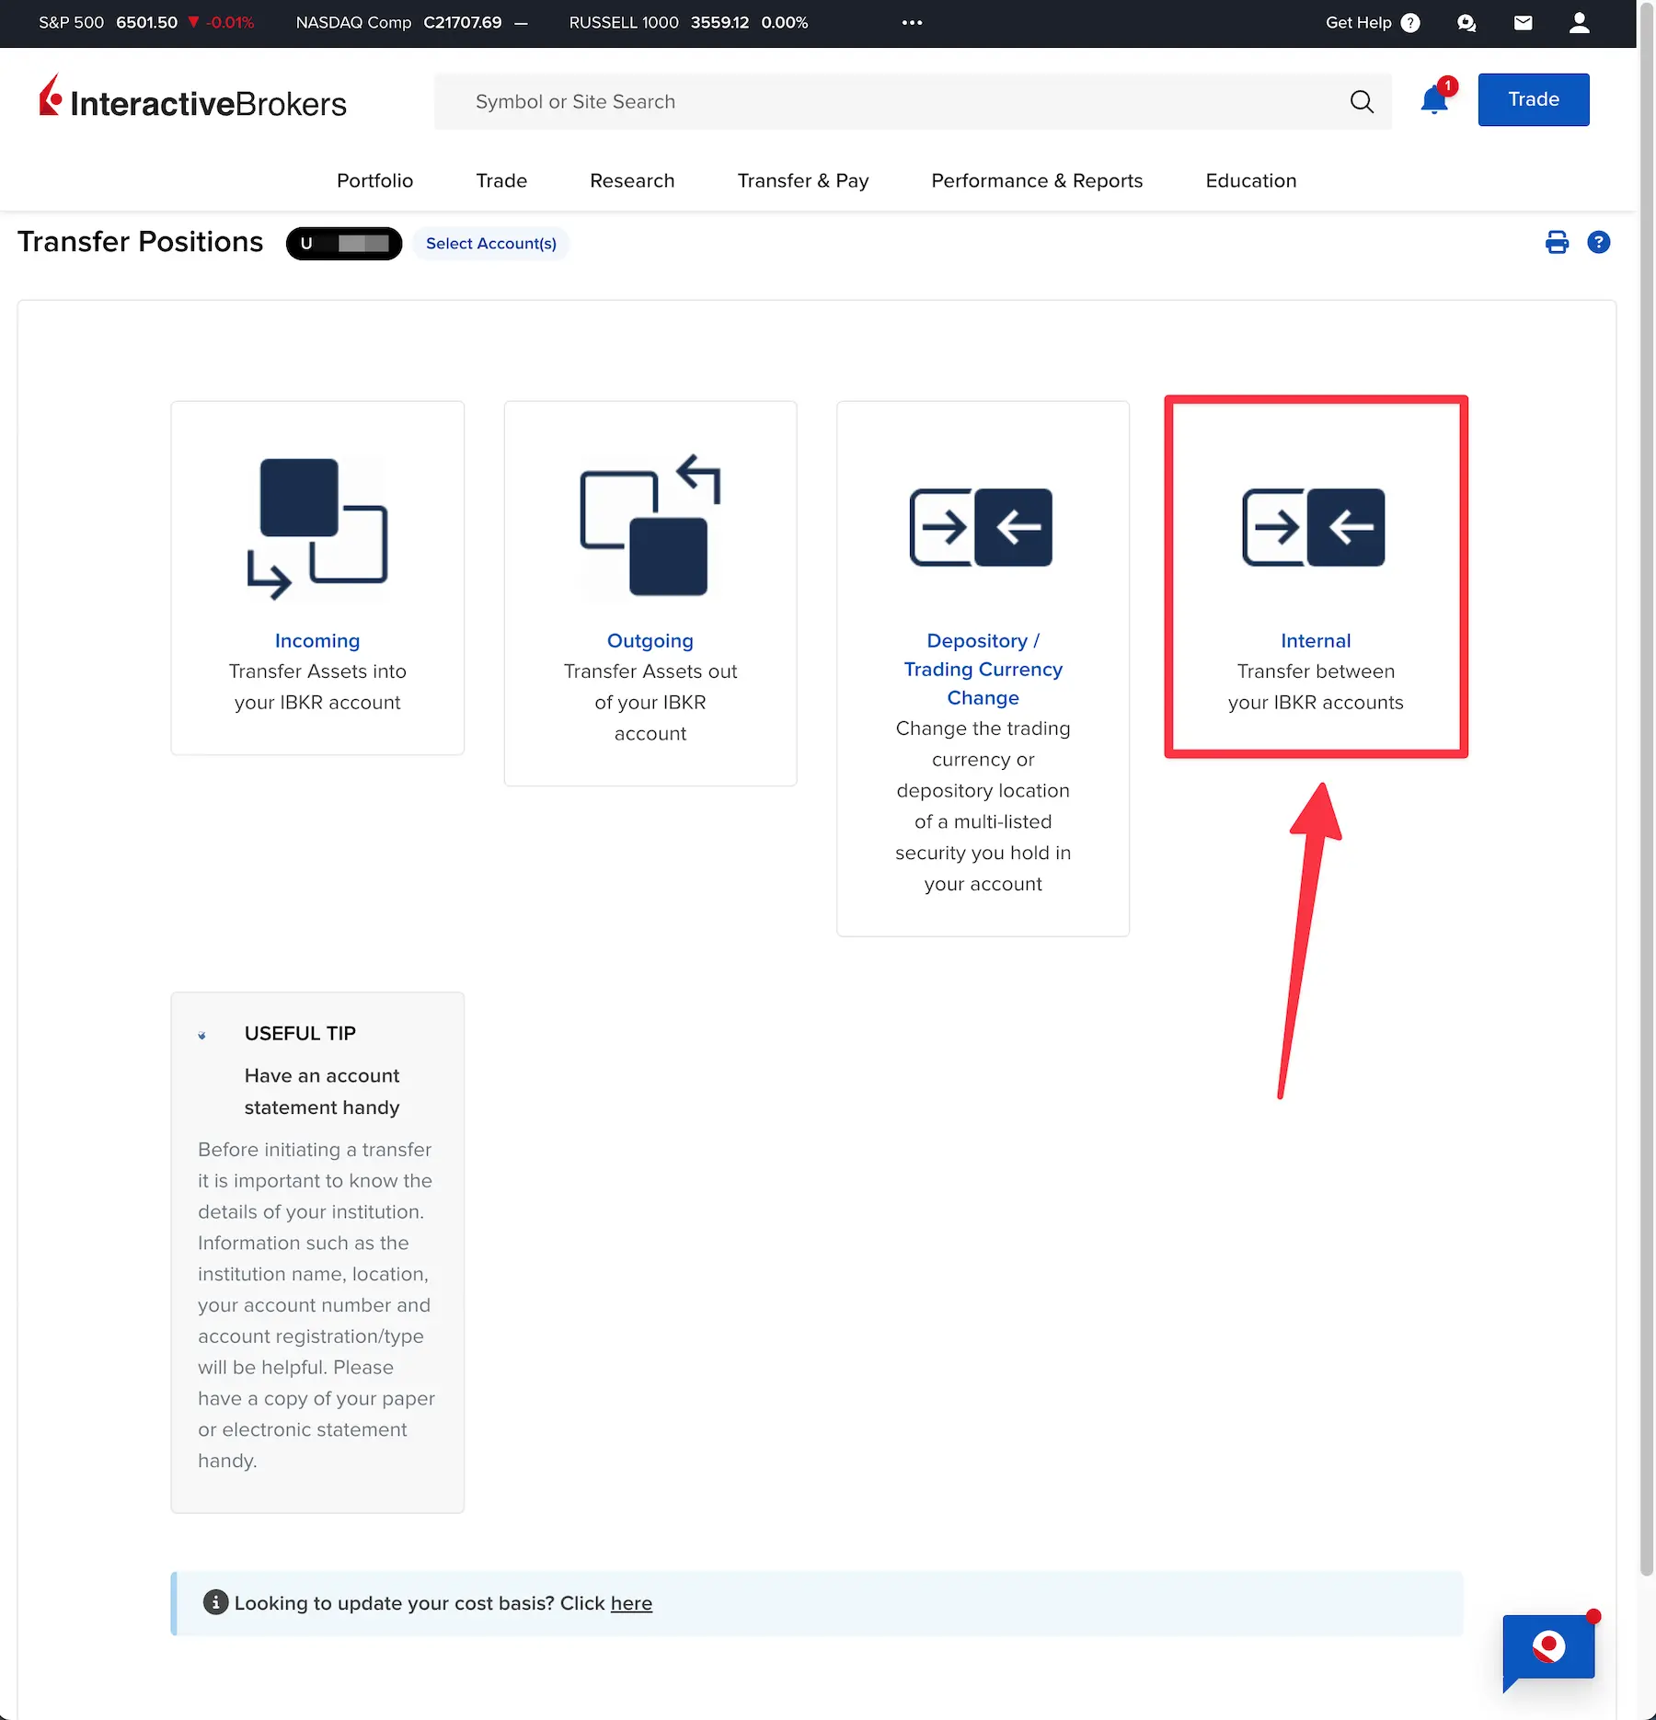The image size is (1656, 1720).
Task: Click the small tip bullet icon
Action: click(202, 1036)
